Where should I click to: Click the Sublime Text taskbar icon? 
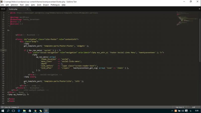tap(46, 111)
